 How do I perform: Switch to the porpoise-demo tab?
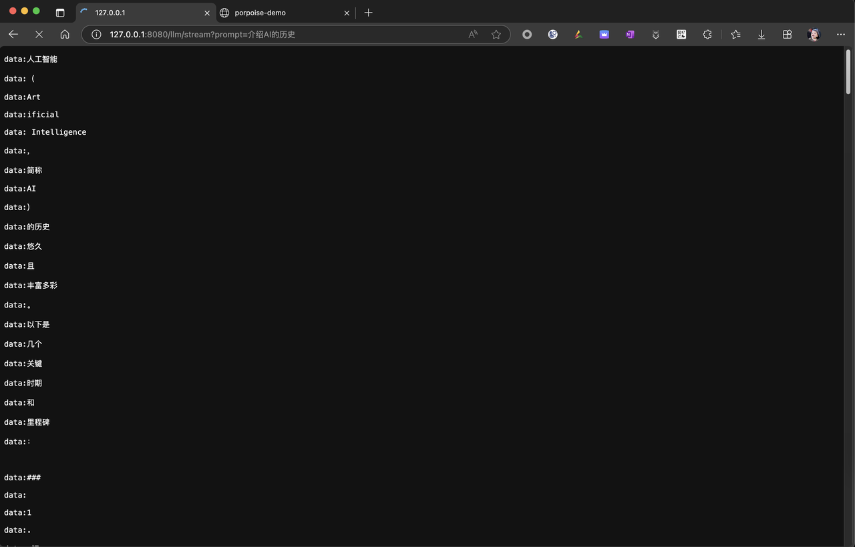point(285,13)
